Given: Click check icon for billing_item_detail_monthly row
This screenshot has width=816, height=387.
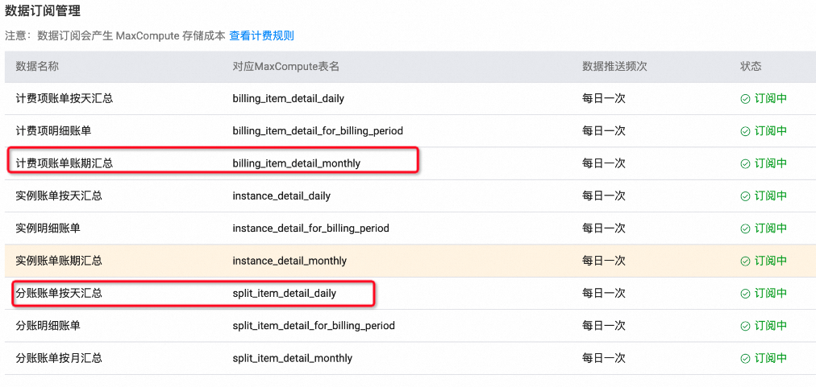Looking at the screenshot, I should pyautogui.click(x=745, y=163).
